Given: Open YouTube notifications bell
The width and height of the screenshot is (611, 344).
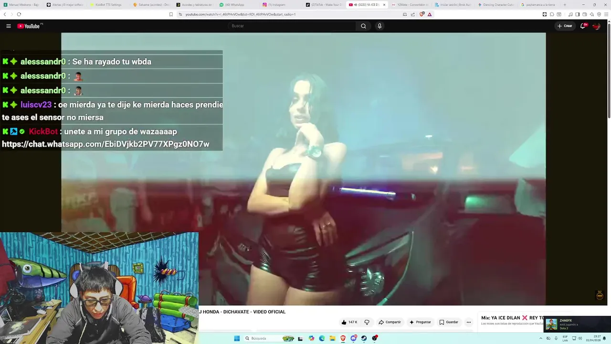Looking at the screenshot, I should [x=583, y=26].
